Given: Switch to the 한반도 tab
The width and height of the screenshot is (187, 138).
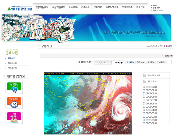Looking at the screenshot, I should click(102, 62).
